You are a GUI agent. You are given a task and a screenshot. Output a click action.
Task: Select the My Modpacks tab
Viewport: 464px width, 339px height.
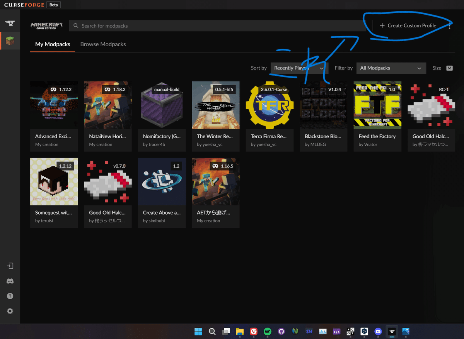(x=52, y=44)
